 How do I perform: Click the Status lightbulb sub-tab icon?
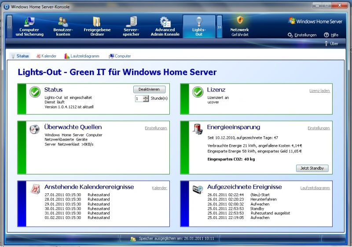[x=13, y=56]
